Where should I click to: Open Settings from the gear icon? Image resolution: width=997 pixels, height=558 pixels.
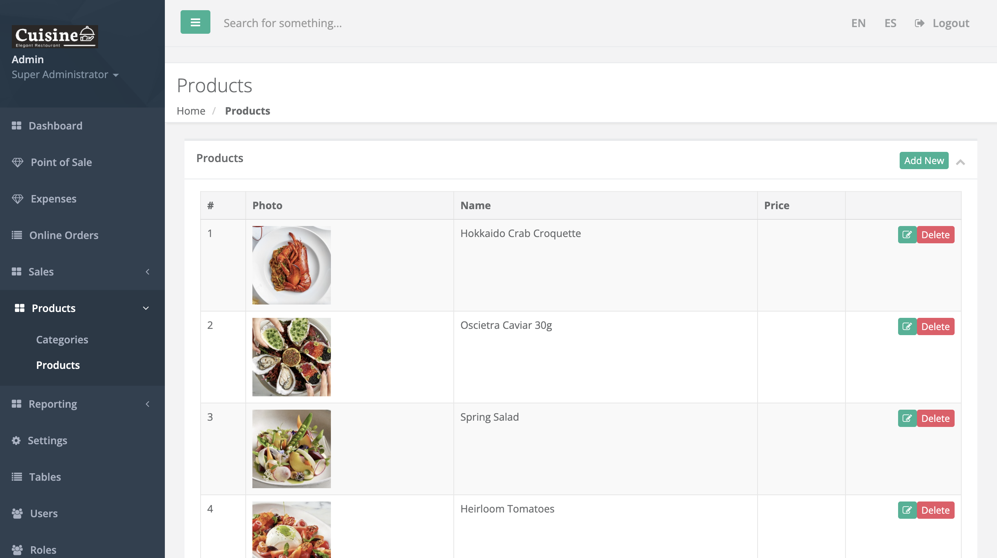tap(16, 440)
